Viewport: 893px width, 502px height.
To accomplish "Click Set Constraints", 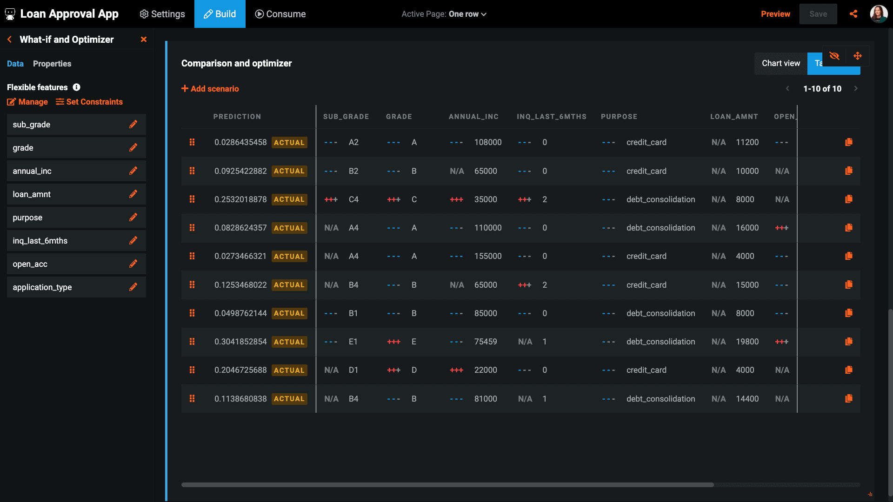I will 89,102.
